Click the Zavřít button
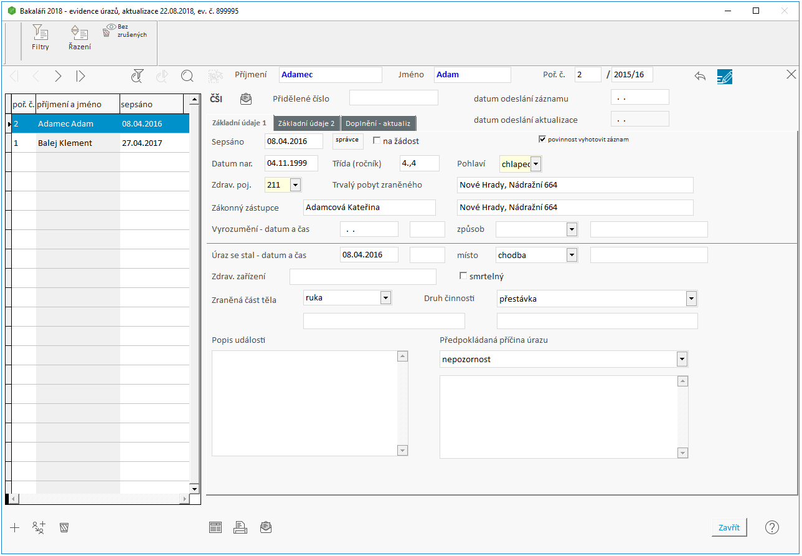The height and width of the screenshot is (556, 802). point(729,527)
